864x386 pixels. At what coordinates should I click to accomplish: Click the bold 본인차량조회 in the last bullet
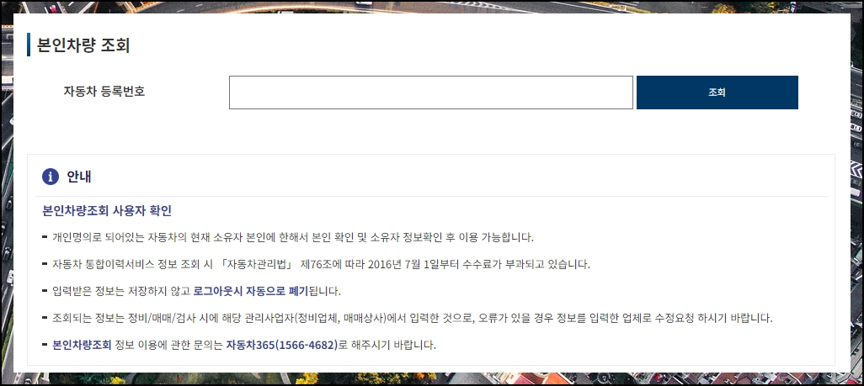coord(82,346)
